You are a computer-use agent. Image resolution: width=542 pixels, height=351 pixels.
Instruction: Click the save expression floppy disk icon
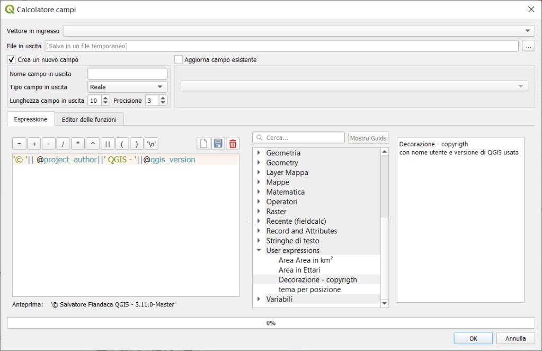coord(218,144)
